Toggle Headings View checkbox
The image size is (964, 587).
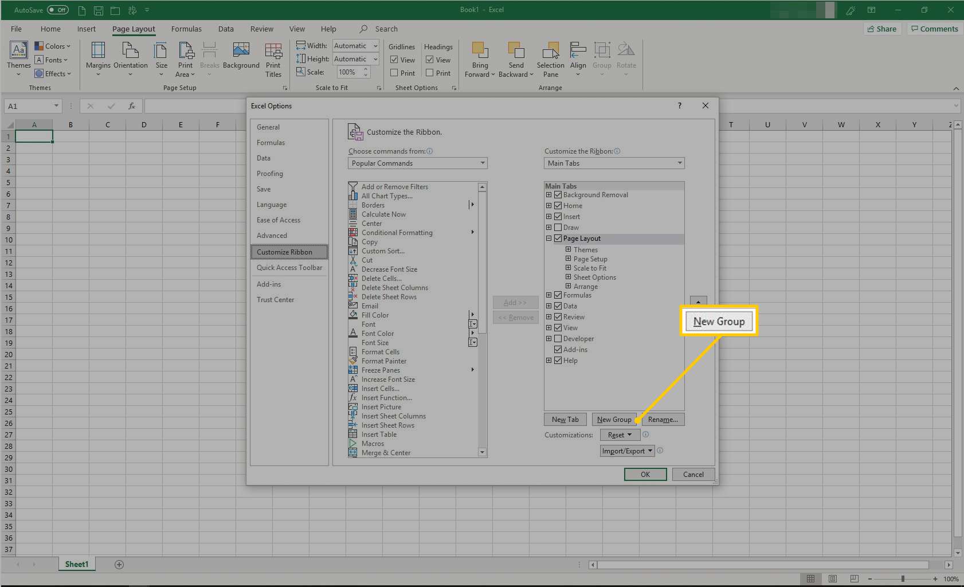[x=430, y=60]
